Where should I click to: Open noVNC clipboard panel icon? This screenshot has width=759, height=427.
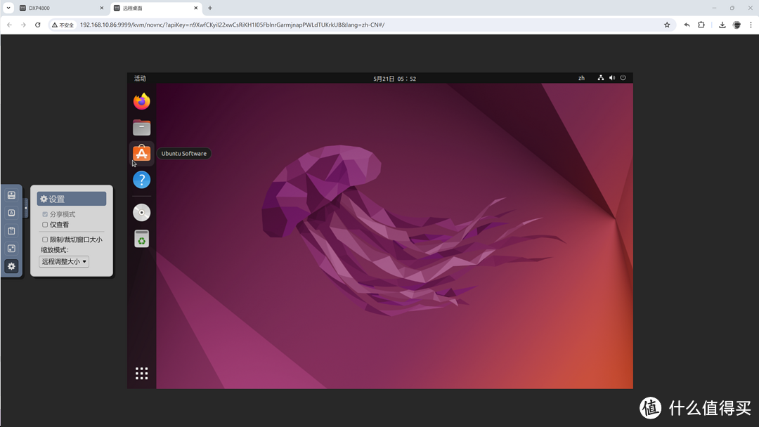(11, 231)
